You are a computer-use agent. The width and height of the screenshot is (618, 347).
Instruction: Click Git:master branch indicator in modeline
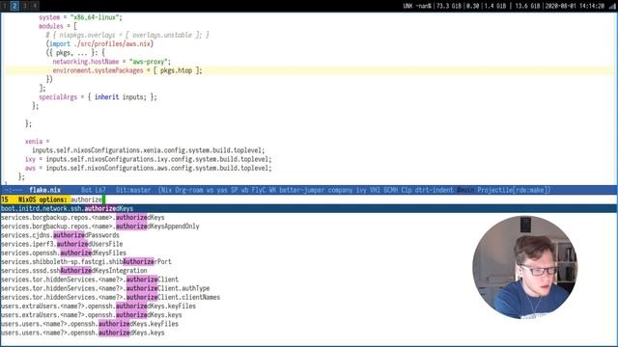point(133,190)
